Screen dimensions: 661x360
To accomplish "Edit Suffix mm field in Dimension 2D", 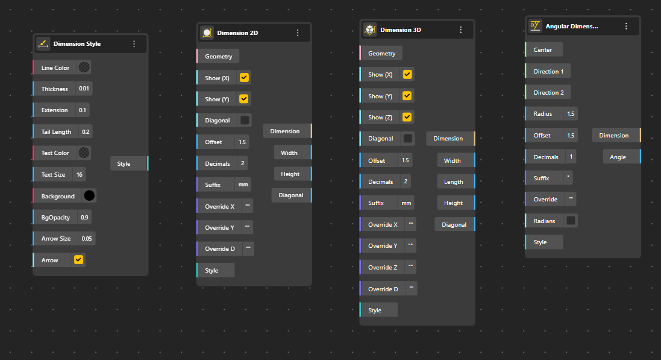I will (243, 185).
